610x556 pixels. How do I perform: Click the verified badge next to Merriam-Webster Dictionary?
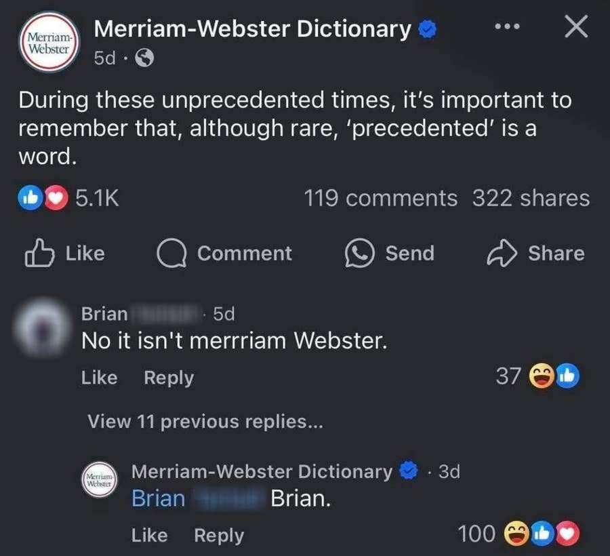point(427,28)
